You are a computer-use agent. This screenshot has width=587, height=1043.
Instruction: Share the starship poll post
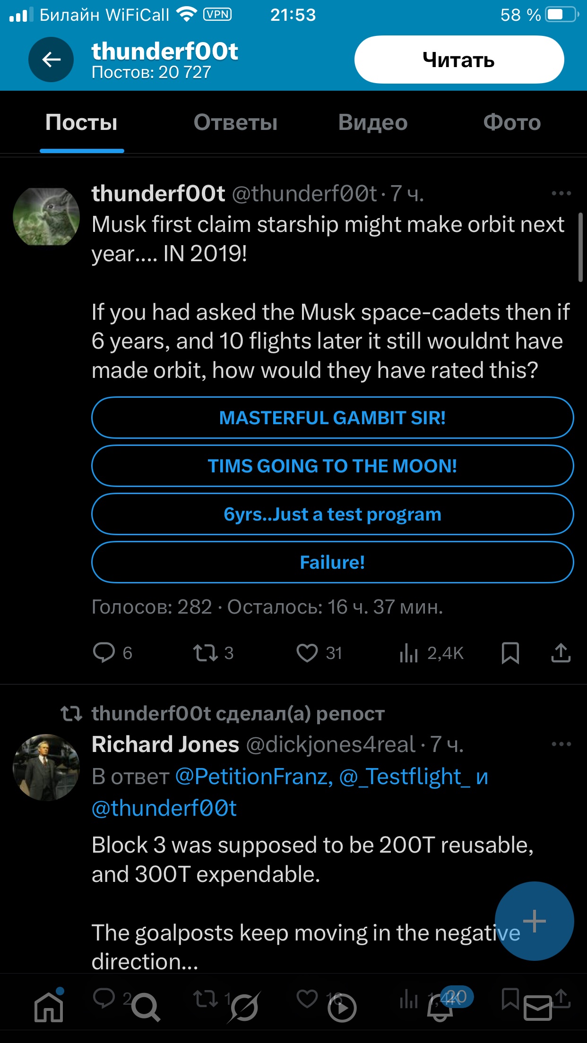coord(561,653)
